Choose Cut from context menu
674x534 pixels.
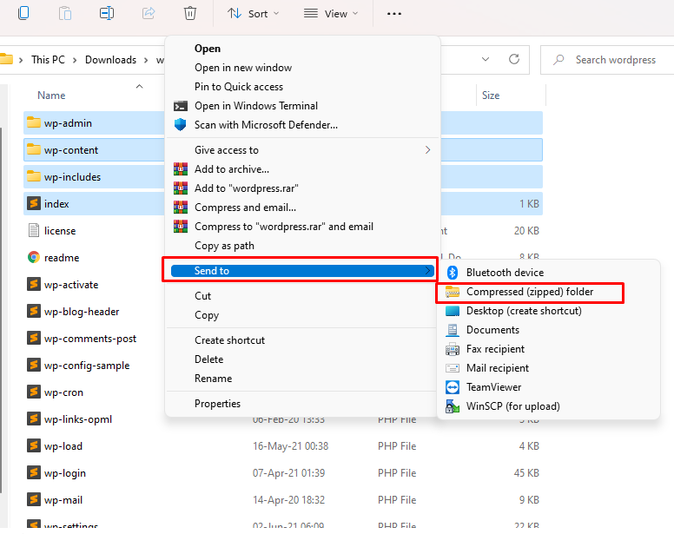point(302,296)
